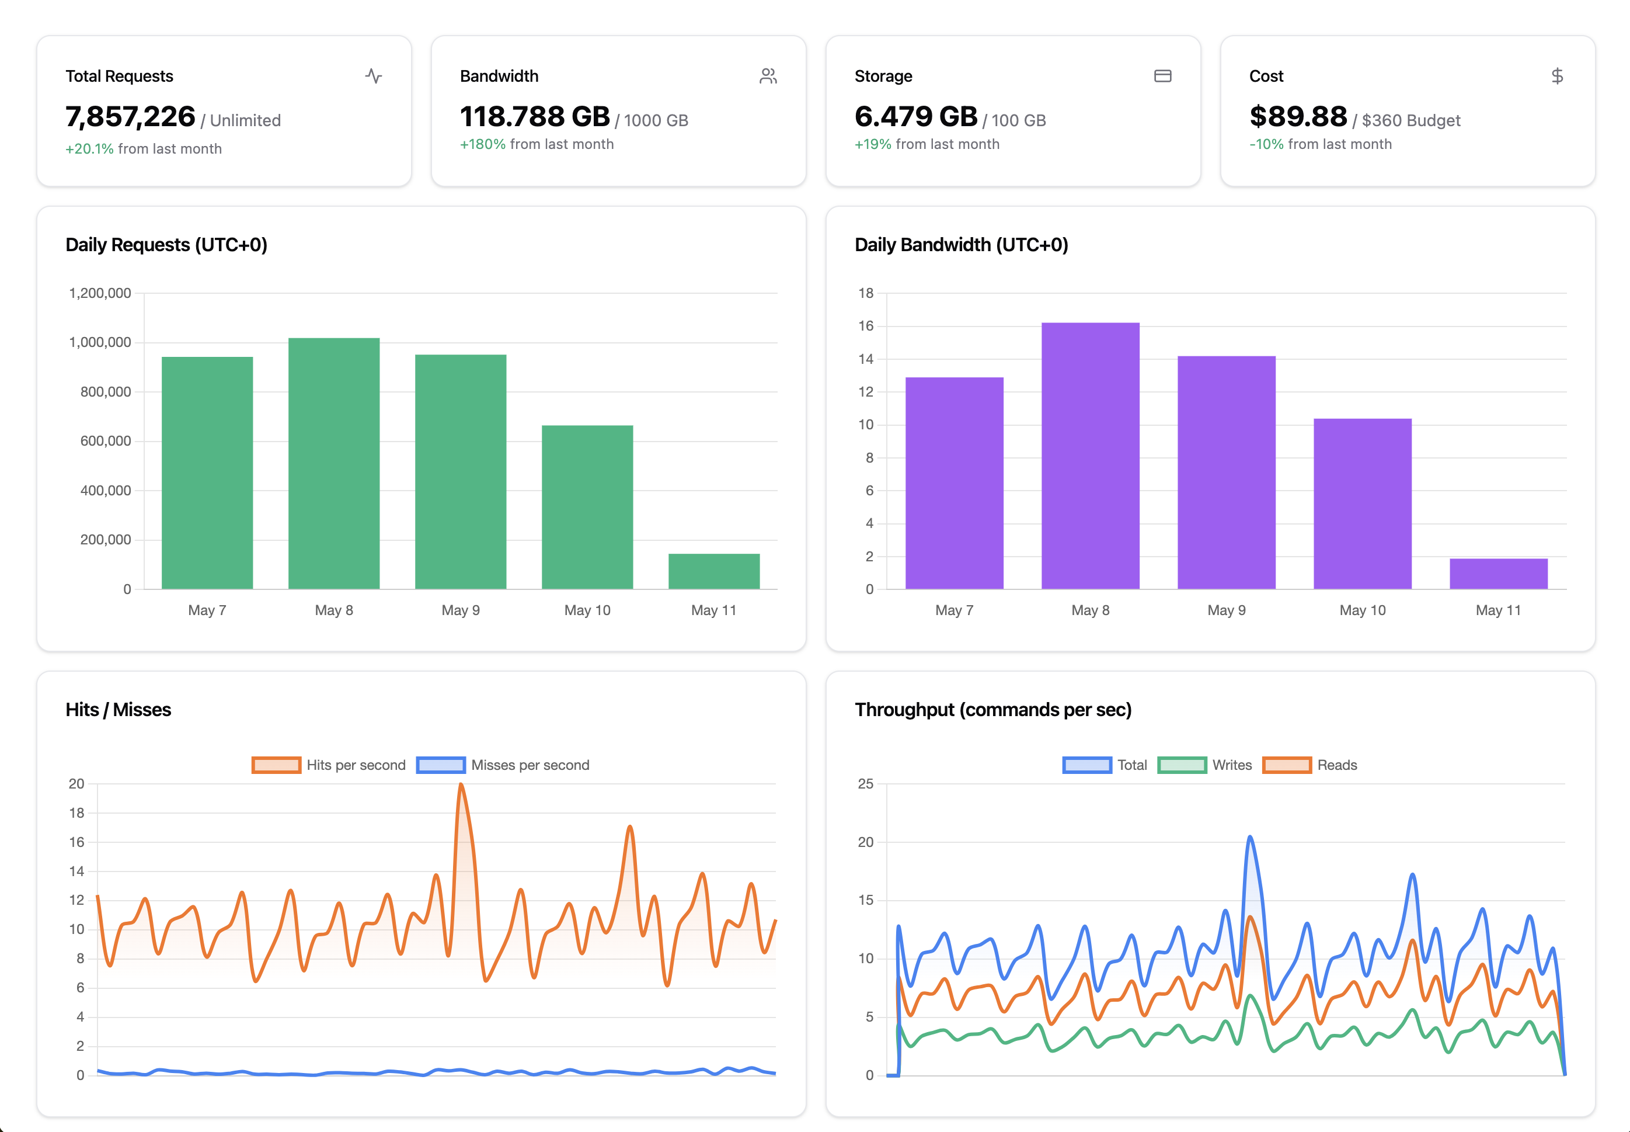The image size is (1630, 1132).
Task: Click the 6.479 GB storage value
Action: click(x=915, y=117)
